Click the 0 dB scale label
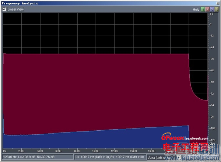Screen dimensions: 221x162 211,24
